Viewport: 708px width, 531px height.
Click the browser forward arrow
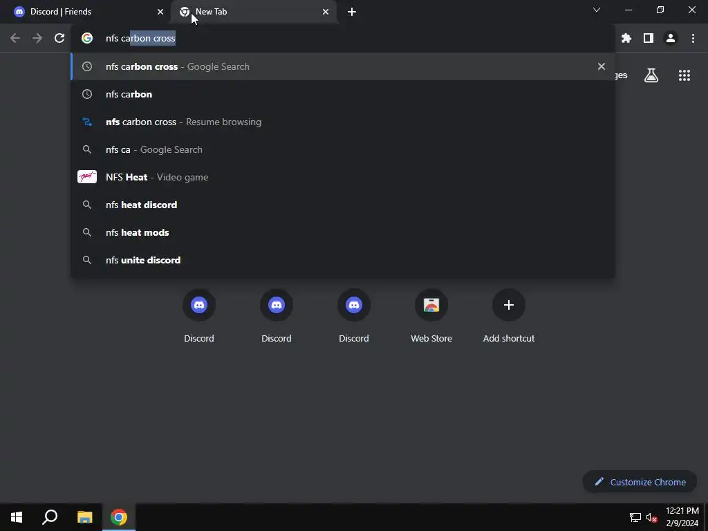(x=37, y=38)
